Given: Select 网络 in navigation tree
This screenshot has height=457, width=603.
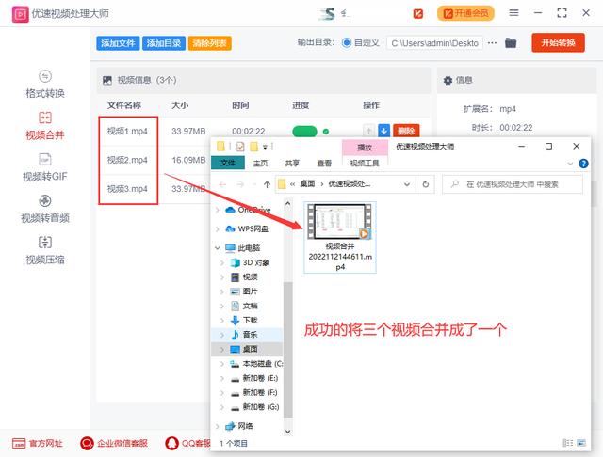Looking at the screenshot, I should 238,426.
